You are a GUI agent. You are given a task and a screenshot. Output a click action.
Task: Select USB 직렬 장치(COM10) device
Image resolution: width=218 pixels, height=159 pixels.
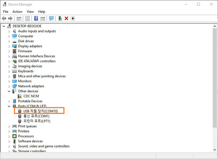pyautogui.click(x=40, y=111)
